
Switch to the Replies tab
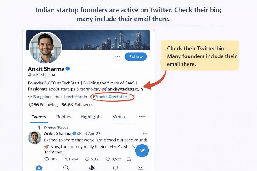click(64, 117)
